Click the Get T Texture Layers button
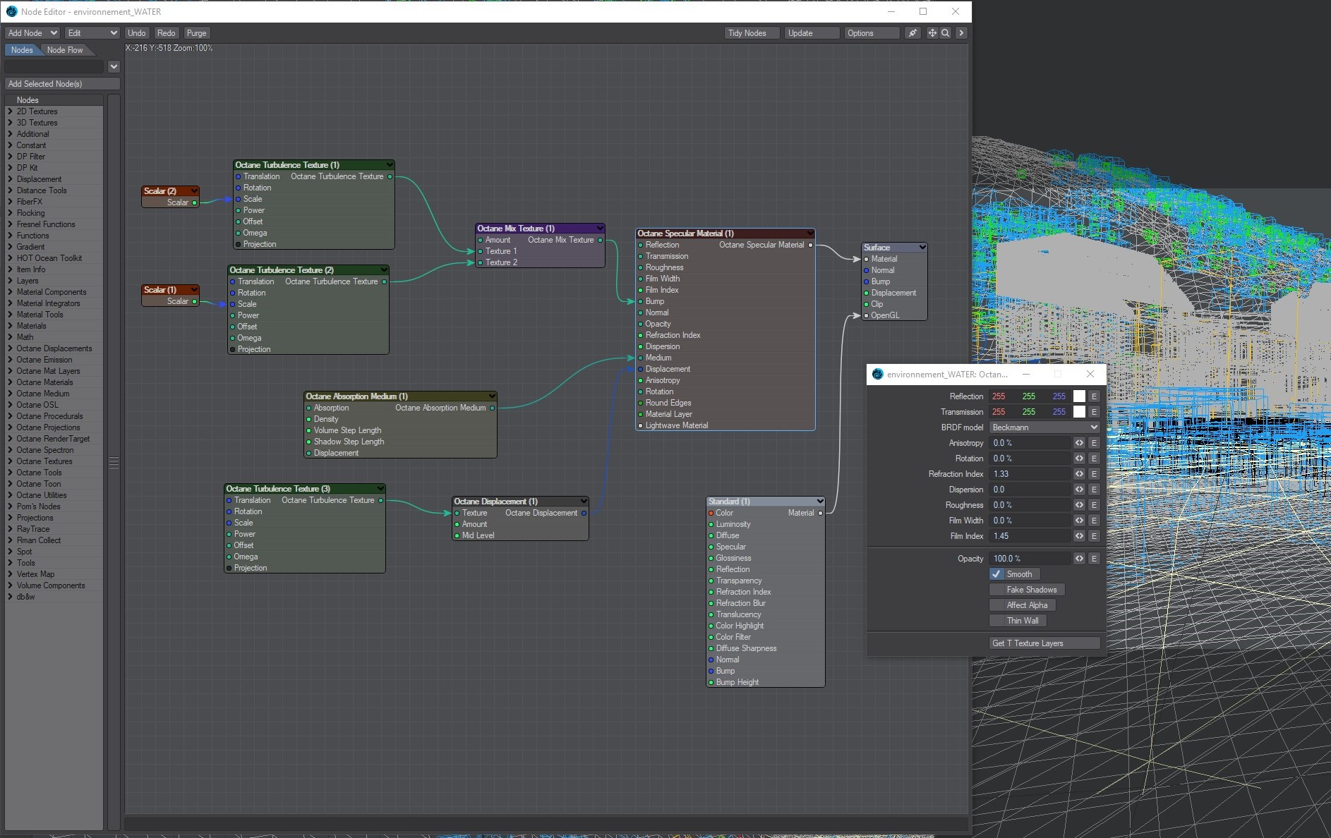The image size is (1331, 838). click(1044, 643)
